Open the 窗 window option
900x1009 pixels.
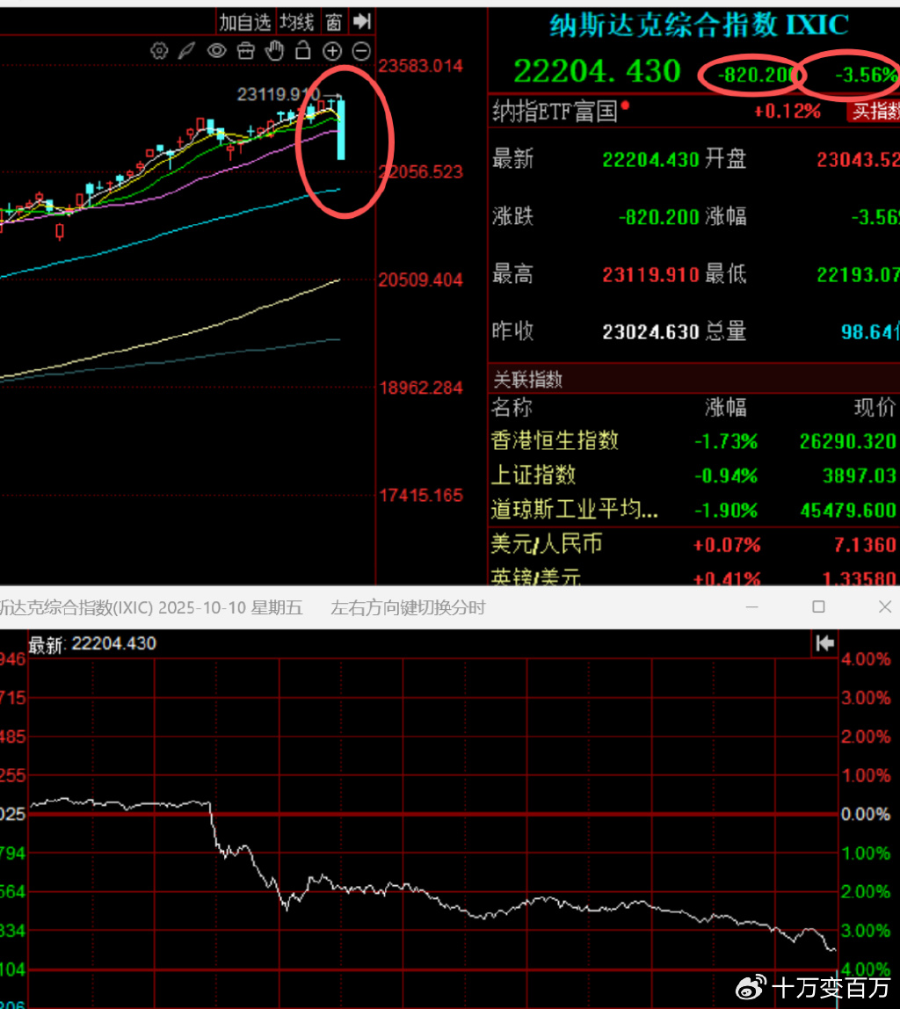pos(333,21)
